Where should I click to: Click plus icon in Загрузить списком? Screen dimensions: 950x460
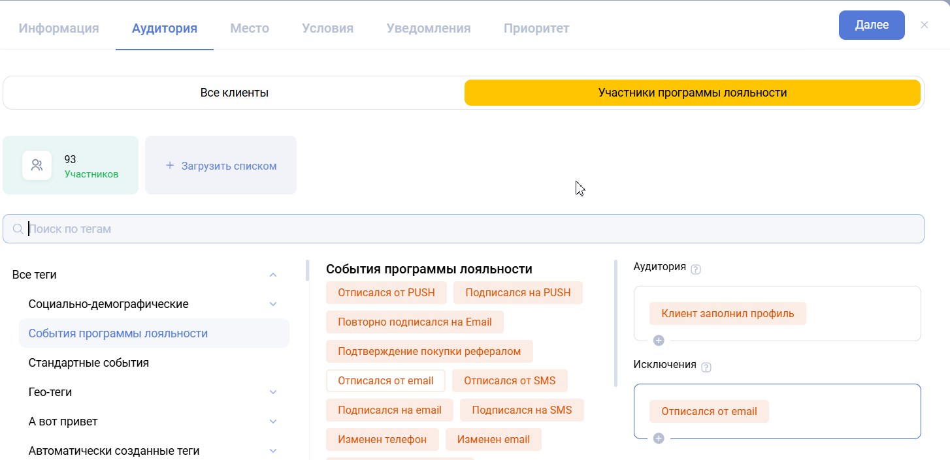(x=170, y=166)
